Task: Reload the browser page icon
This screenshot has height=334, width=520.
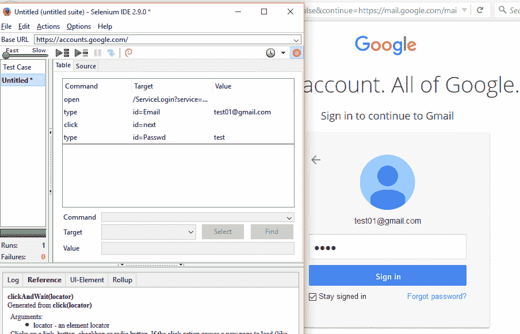Action: 480,10
